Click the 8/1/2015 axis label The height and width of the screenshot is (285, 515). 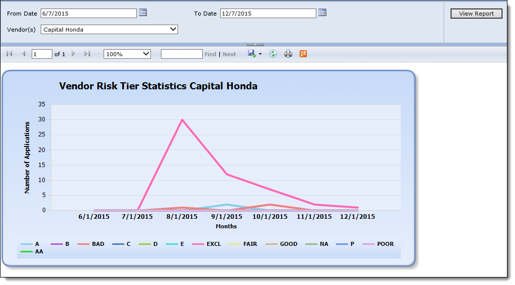(x=182, y=217)
